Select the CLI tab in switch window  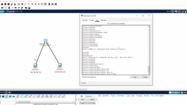coord(97,20)
